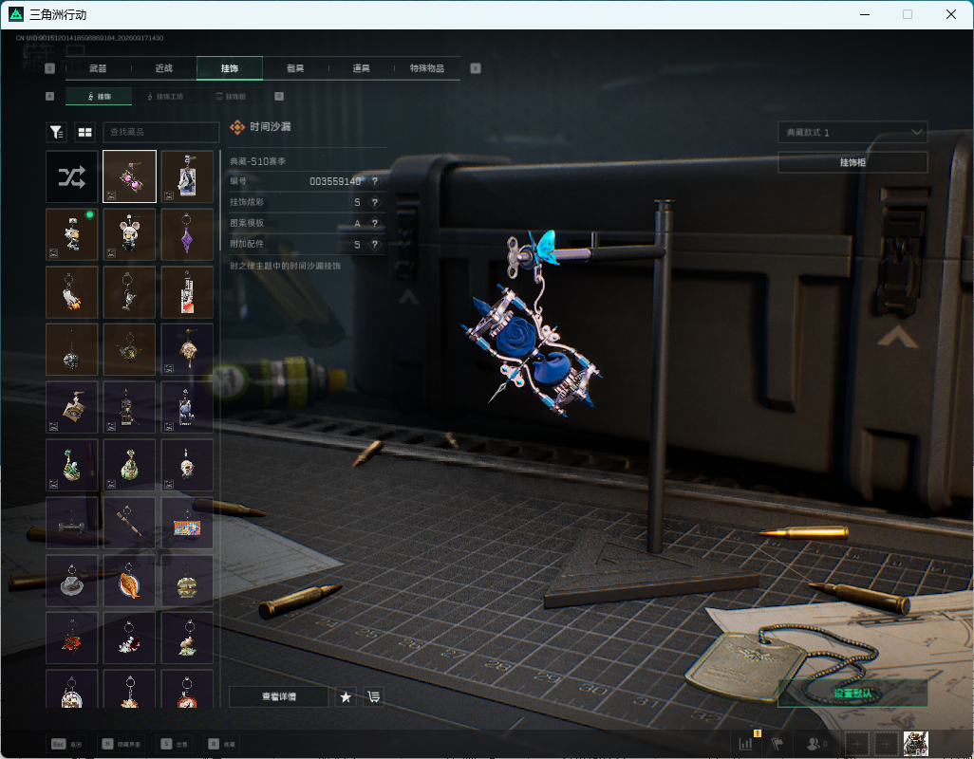
Task: Click the 挂饰柜 button on the right
Action: point(852,162)
